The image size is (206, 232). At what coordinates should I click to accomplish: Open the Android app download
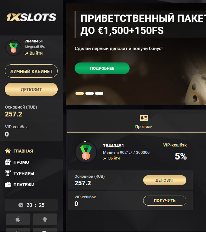[x=45, y=219]
